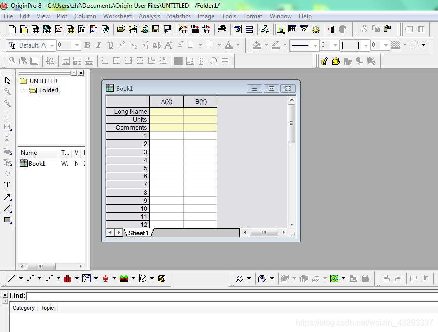Open the Column menu

point(85,16)
